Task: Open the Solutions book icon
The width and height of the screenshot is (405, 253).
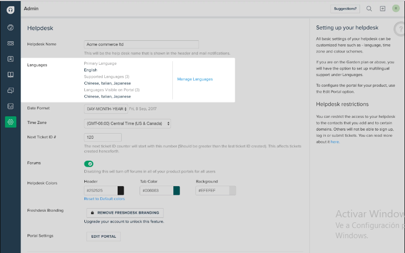Action: 10,74
